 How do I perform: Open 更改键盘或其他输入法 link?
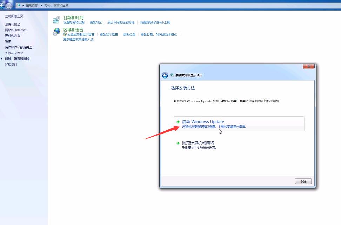[78, 39]
